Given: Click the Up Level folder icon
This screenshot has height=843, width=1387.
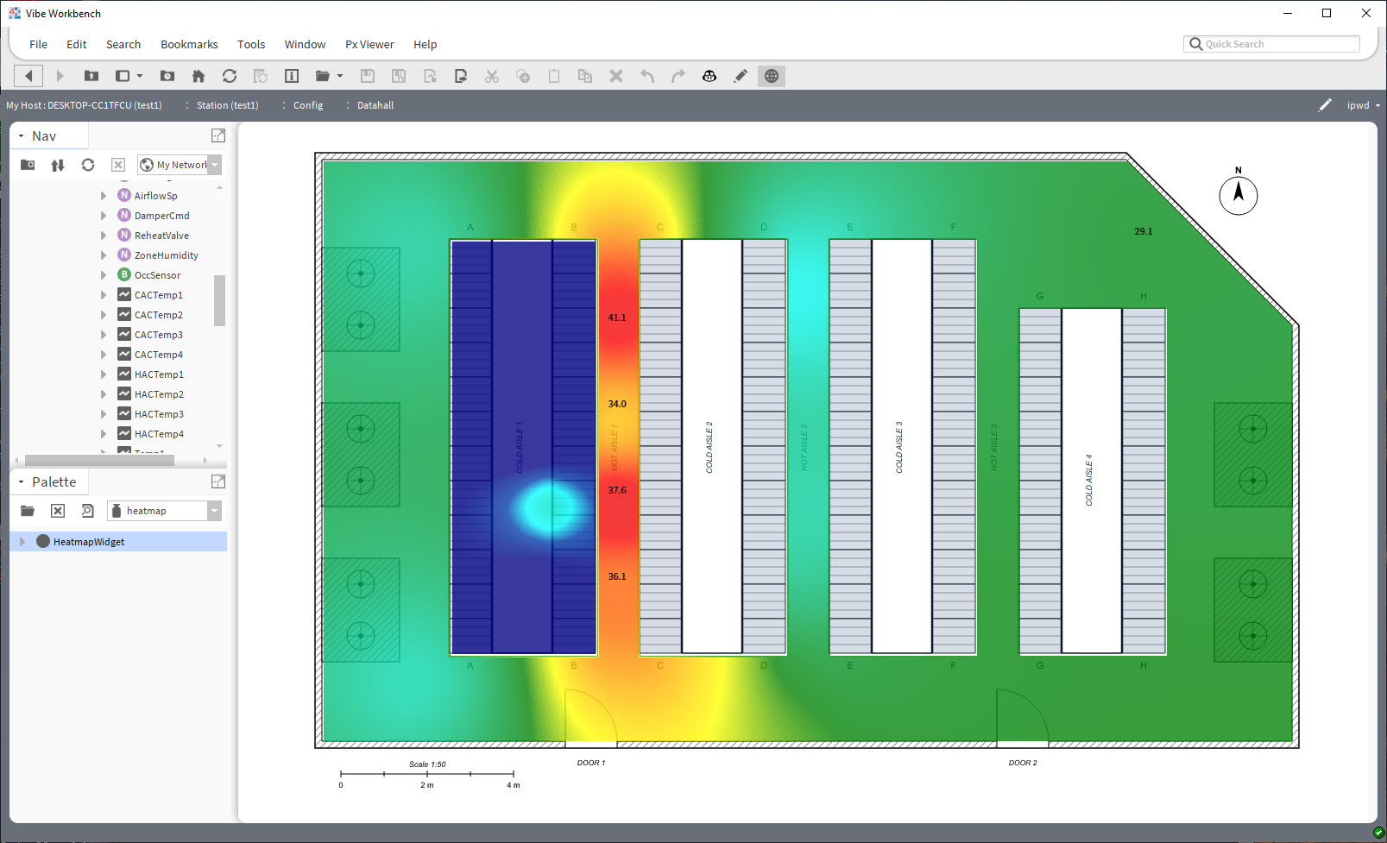Looking at the screenshot, I should coord(91,76).
